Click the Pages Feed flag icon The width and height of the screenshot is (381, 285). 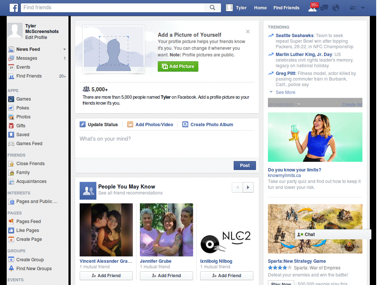click(x=11, y=221)
